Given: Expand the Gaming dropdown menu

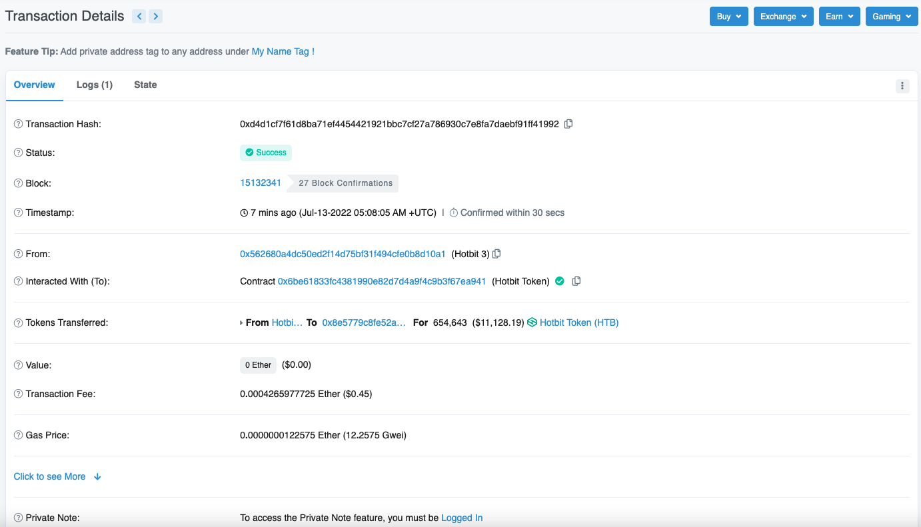Looking at the screenshot, I should click(x=891, y=17).
